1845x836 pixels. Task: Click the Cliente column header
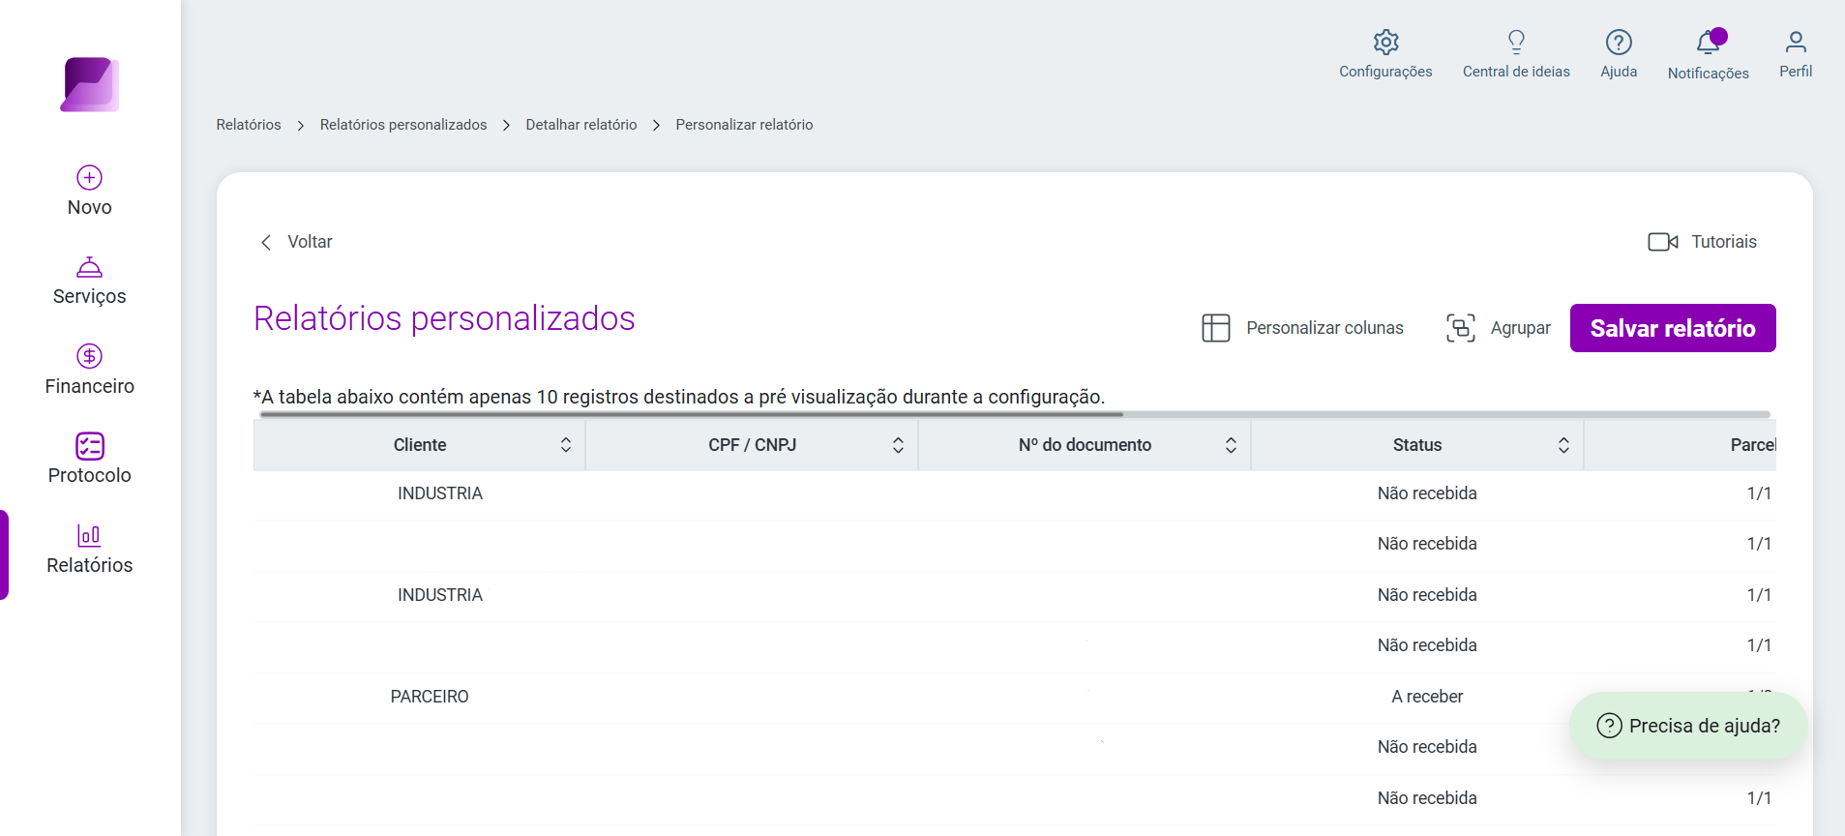tap(420, 445)
